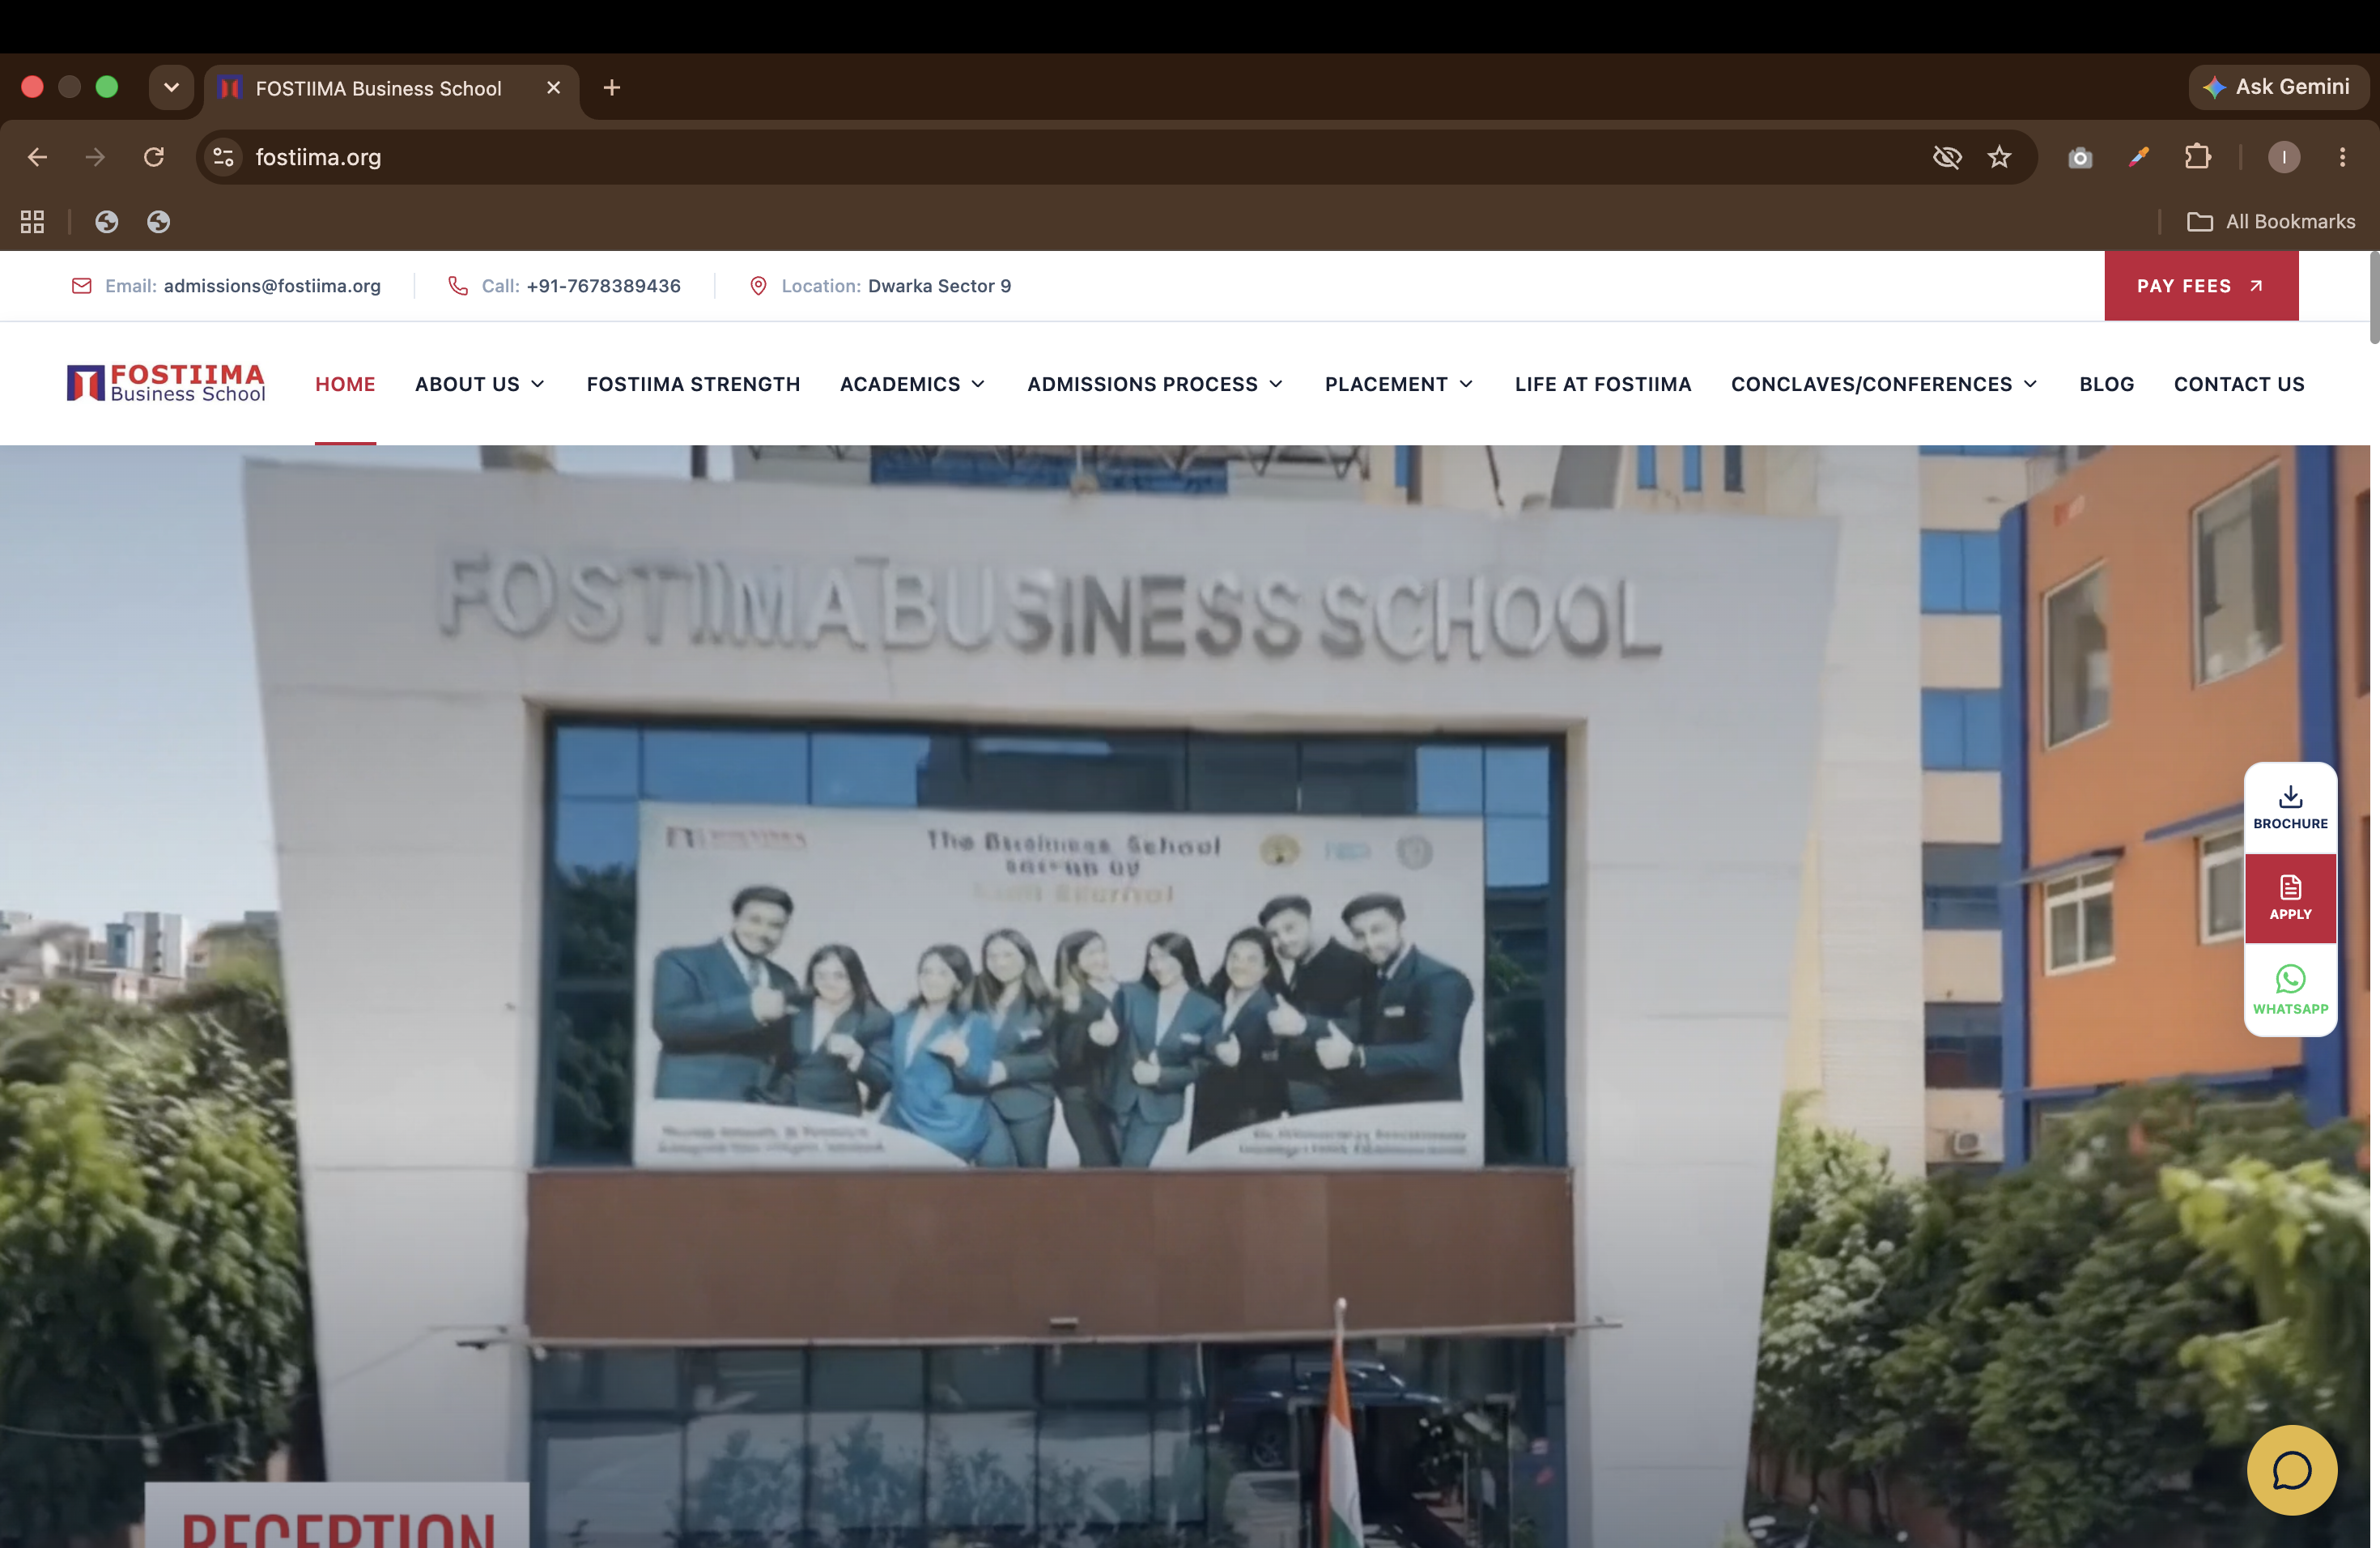Click the colorful pen extension icon
2380x1548 pixels.
coord(2139,157)
